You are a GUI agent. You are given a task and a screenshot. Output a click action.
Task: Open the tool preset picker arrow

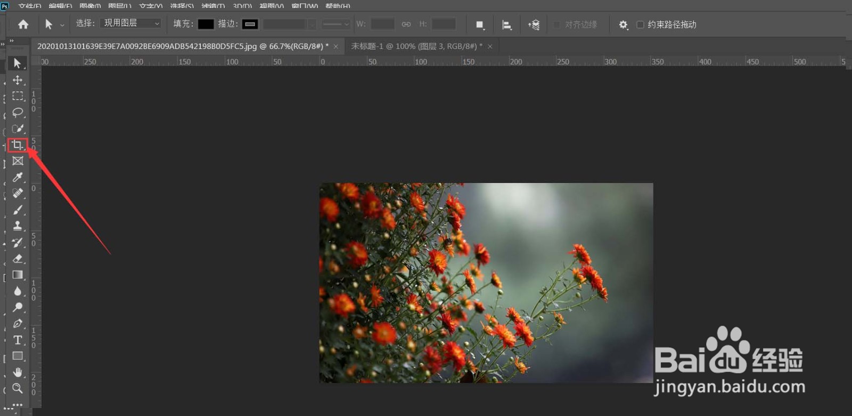62,25
